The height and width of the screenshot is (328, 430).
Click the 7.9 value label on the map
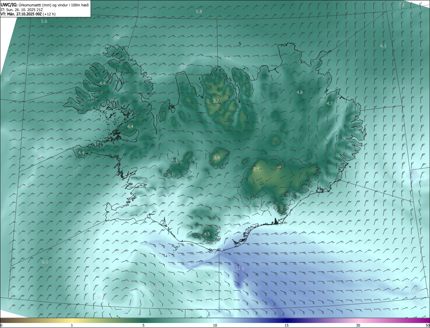coord(128,282)
